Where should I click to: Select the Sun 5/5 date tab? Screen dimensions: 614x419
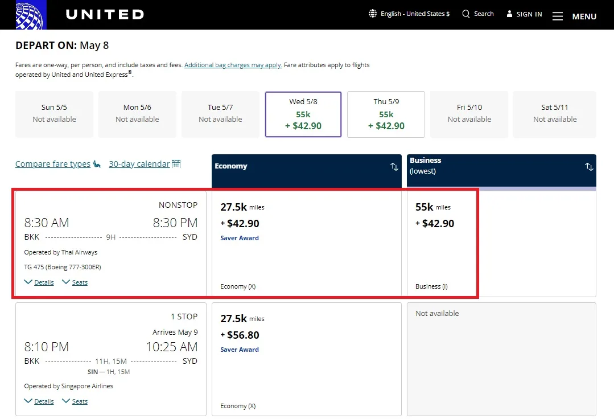tap(55, 114)
